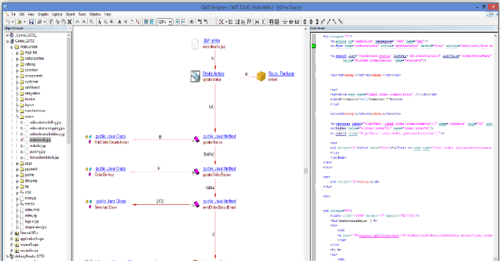
Task: Click the green marker in code gutter
Action: [x=313, y=46]
